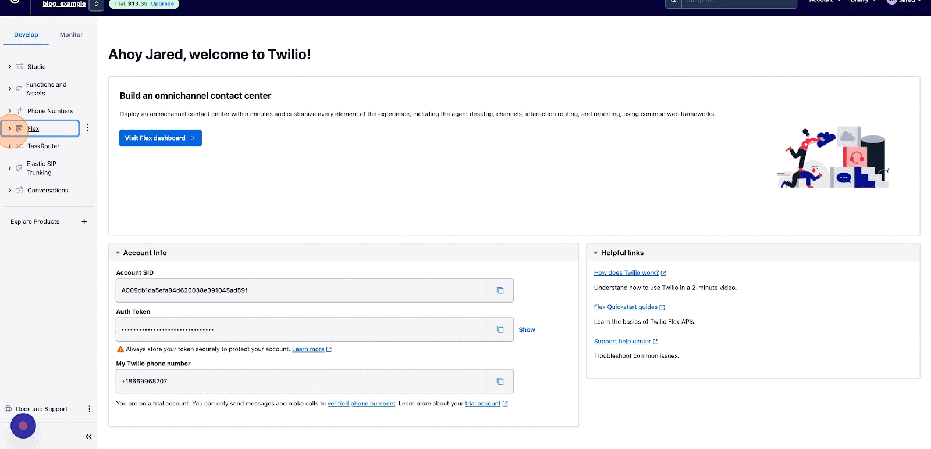Open the blog_example account link
The image size is (931, 449).
pos(64,3)
